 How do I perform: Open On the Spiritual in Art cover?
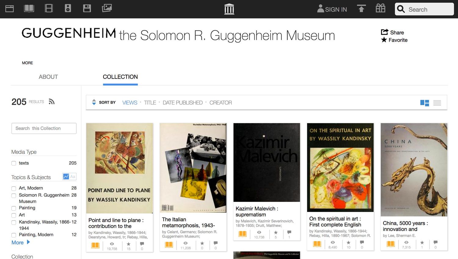(340, 167)
